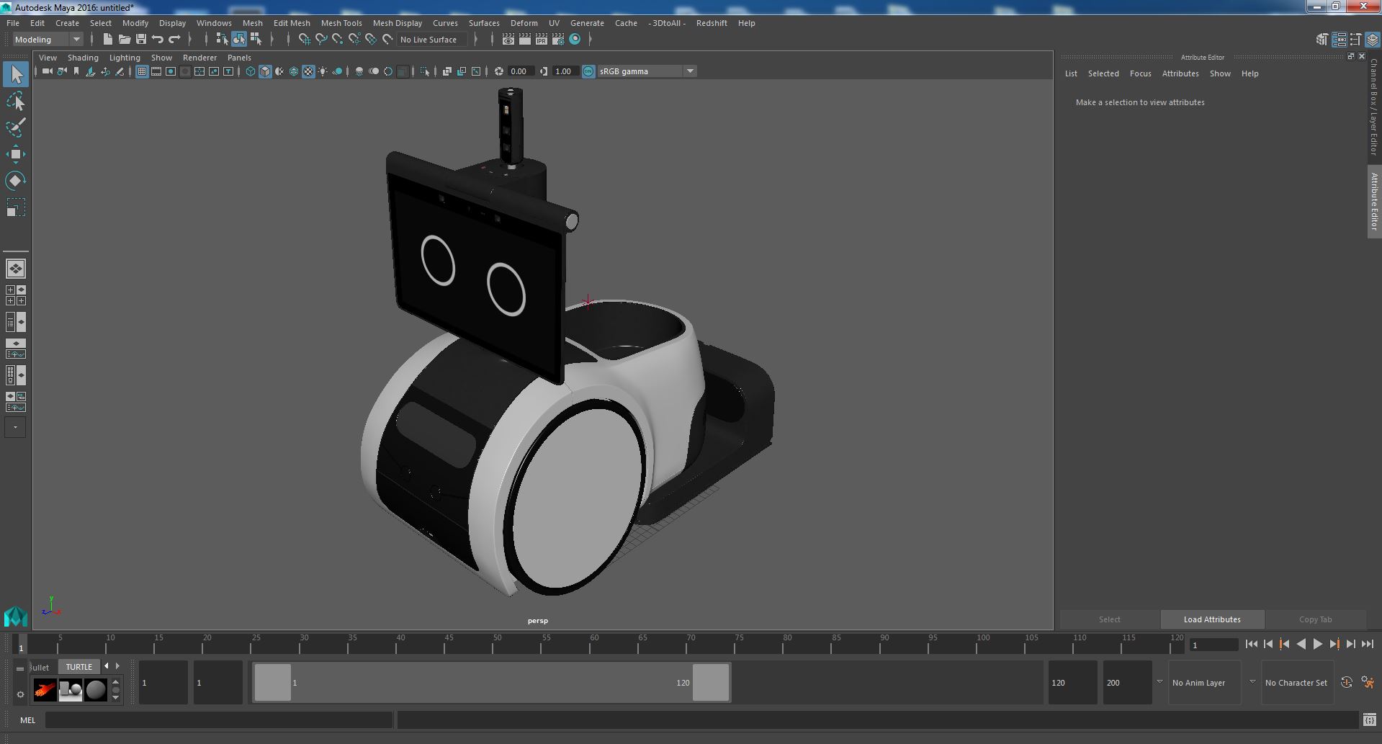Create a new scene file

coord(107,40)
